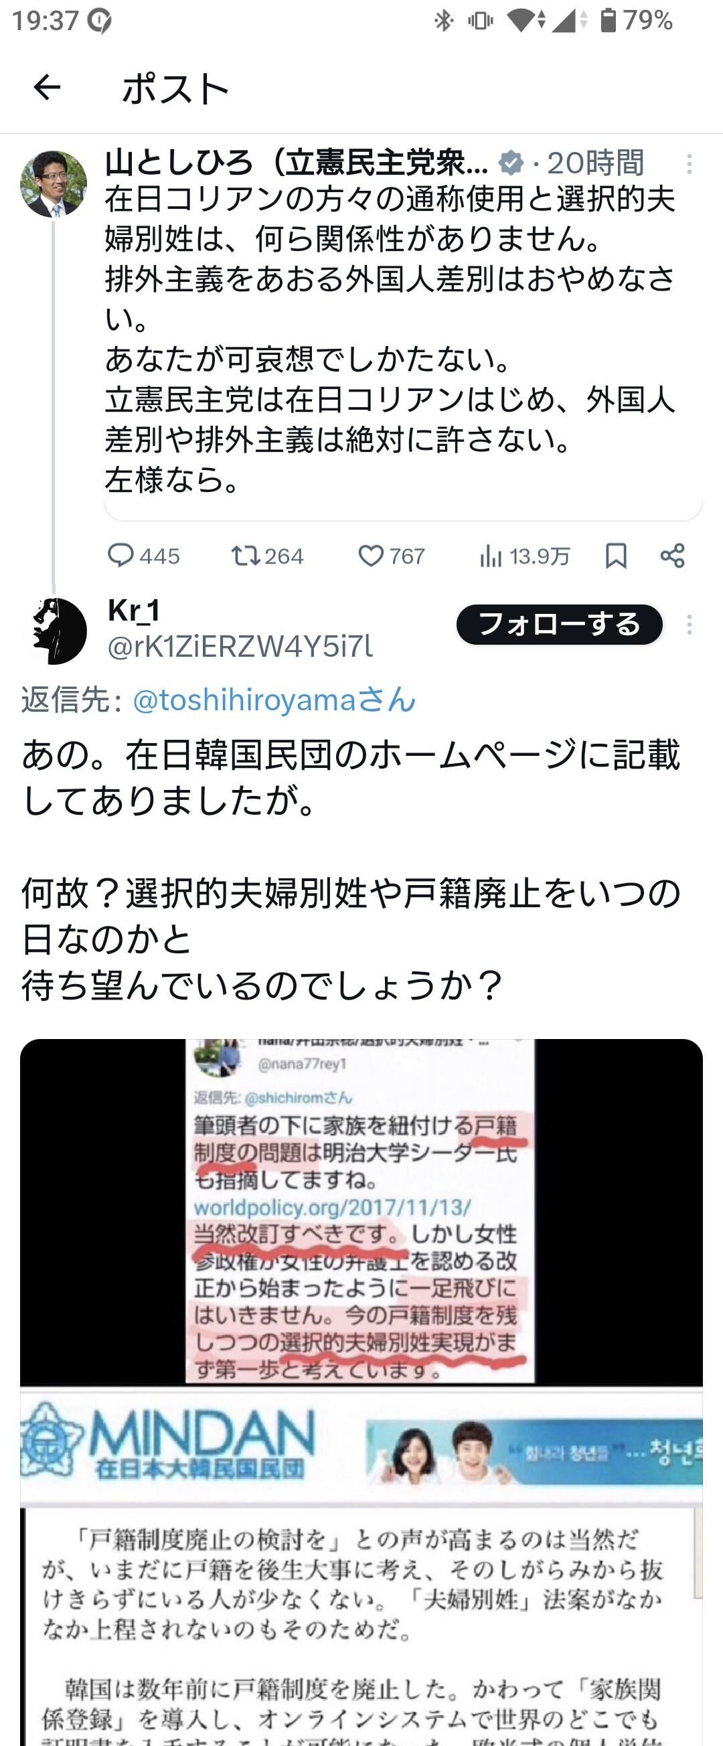Open 山としひろ's profile avatar
Image resolution: width=723 pixels, height=1746 pixels.
coord(54,183)
